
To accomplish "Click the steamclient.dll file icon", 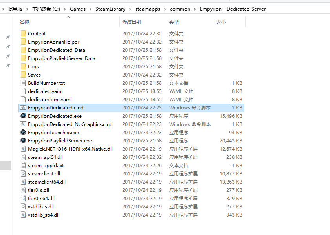I will pyautogui.click(x=23, y=173).
